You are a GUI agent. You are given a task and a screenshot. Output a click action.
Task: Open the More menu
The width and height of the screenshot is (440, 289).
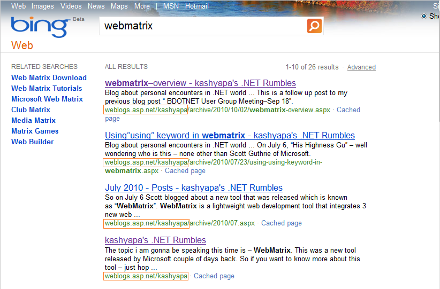click(x=142, y=6)
